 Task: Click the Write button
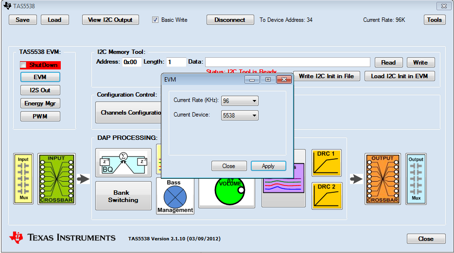point(420,63)
